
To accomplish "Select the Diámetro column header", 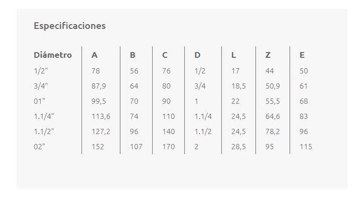I will click(x=53, y=55).
